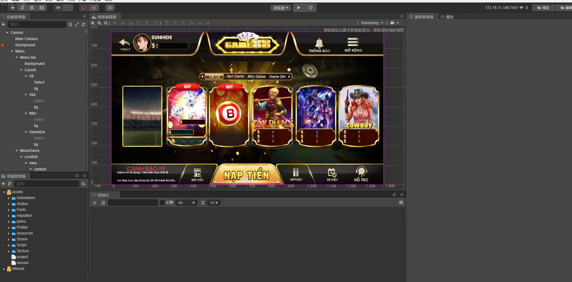Select the Rect transform tool

coord(42,8)
